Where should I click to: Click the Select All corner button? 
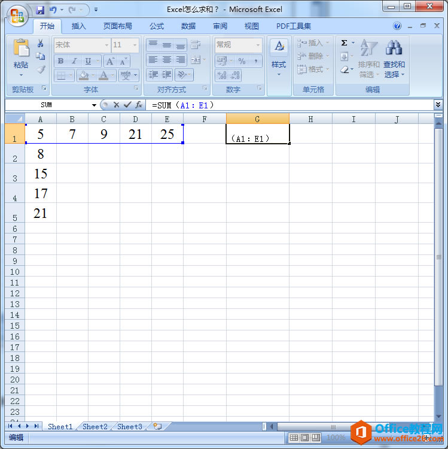point(15,119)
